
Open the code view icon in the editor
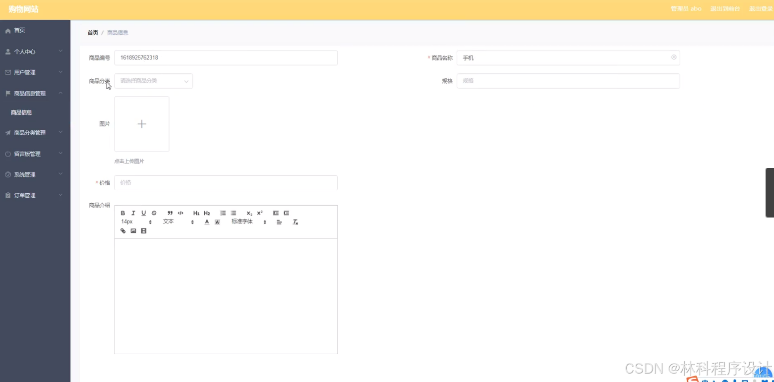[x=180, y=213]
